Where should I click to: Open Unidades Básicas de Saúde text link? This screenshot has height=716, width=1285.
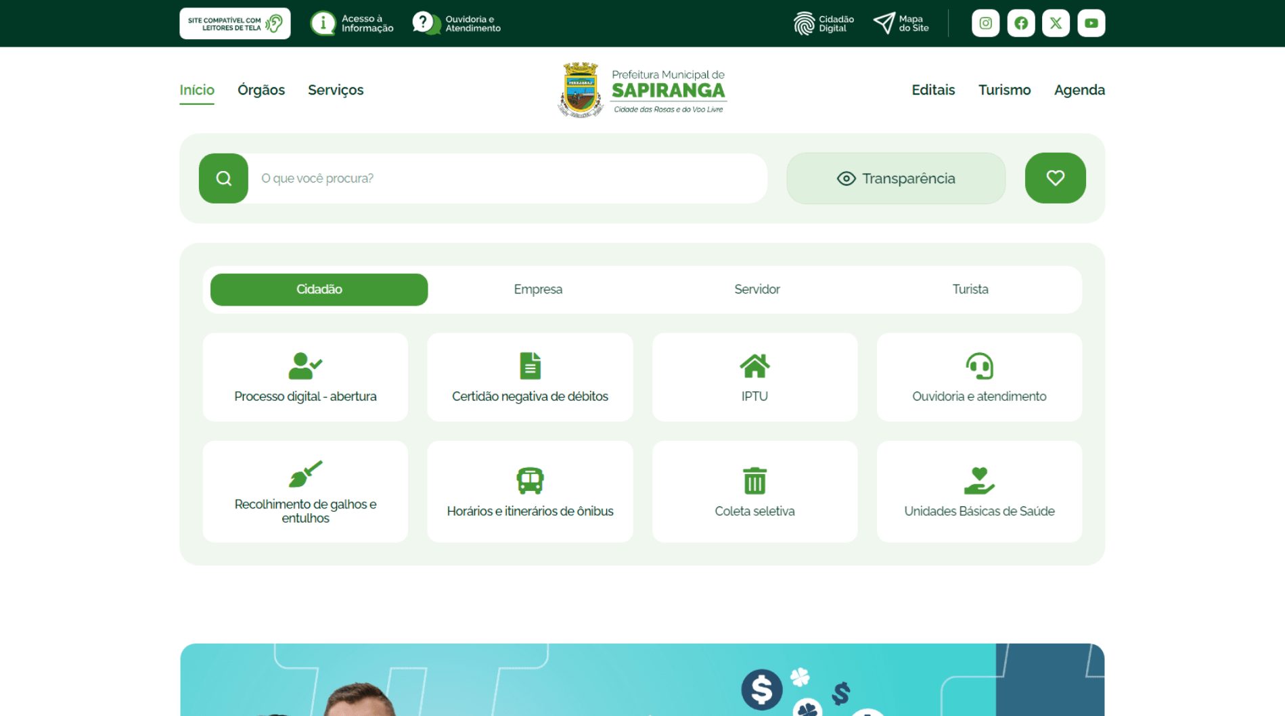tap(979, 512)
